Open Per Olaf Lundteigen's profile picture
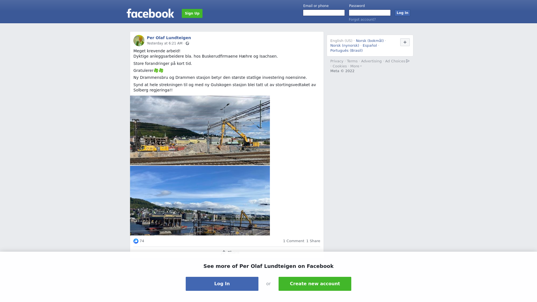Viewport: 537px width, 302px height. (139, 41)
